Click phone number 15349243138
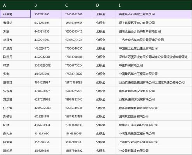The height and width of the screenshot is (155, 192). [x=77, y=117]
